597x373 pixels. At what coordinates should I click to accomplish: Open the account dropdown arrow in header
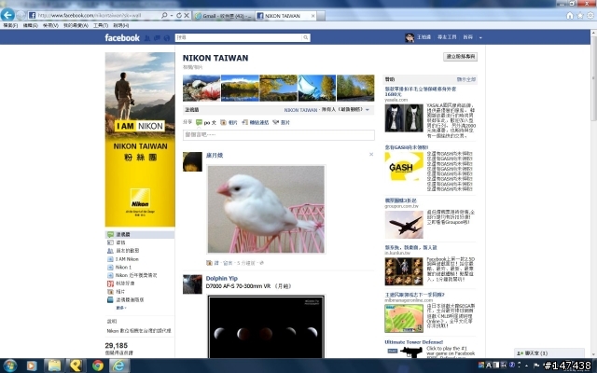(x=480, y=37)
